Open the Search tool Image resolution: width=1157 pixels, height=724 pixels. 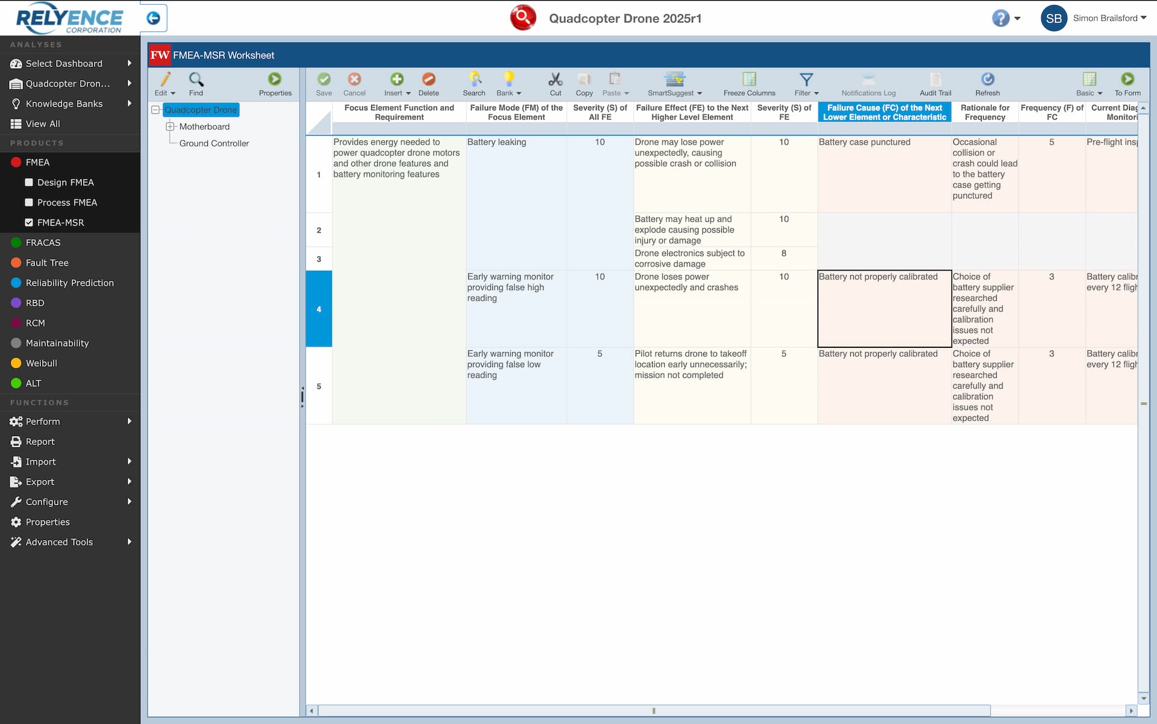pos(474,83)
